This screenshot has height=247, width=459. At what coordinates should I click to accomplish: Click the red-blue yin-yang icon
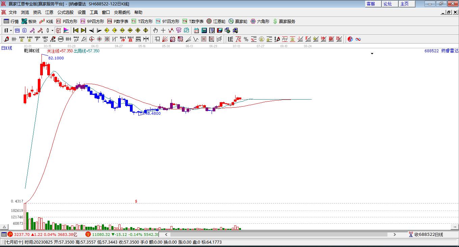tap(350, 39)
